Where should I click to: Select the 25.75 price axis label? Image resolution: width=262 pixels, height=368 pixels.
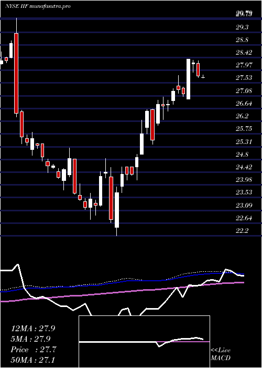coord(244,129)
